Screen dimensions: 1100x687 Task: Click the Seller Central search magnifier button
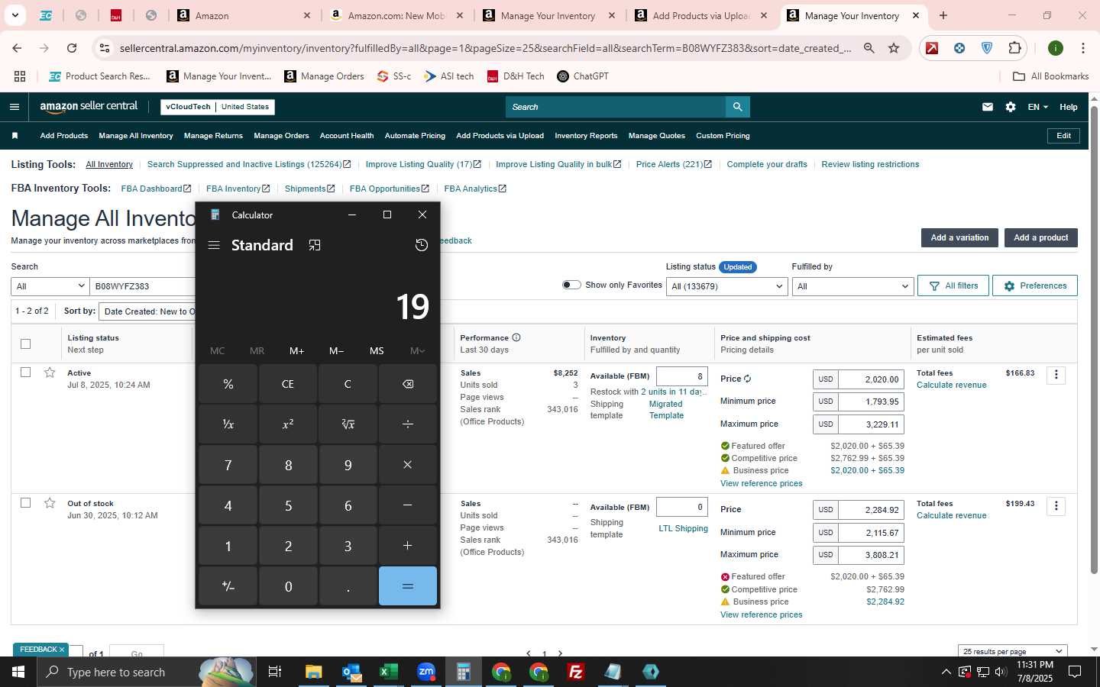click(x=737, y=107)
